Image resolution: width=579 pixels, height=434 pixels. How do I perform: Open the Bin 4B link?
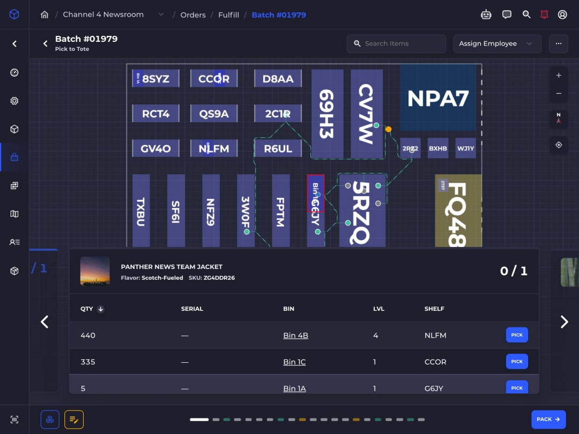(295, 335)
